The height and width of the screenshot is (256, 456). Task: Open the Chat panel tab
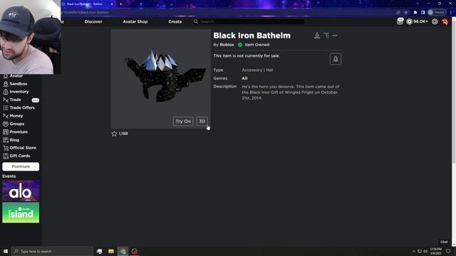(x=444, y=242)
